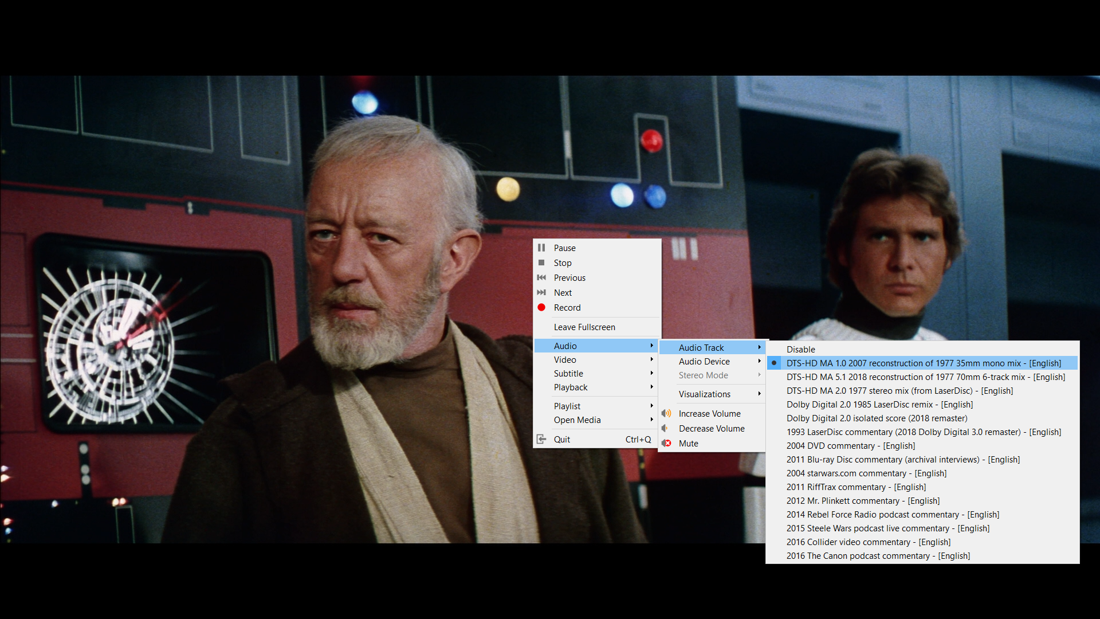Choose Record from the menu
The width and height of the screenshot is (1100, 619).
pyautogui.click(x=597, y=307)
